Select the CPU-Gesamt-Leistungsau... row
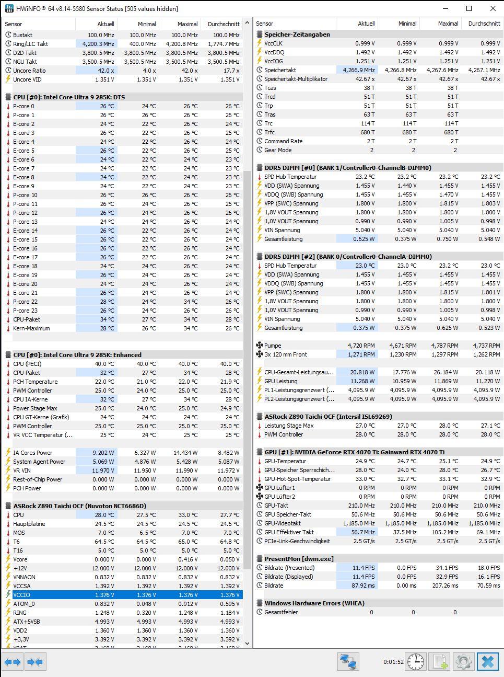Viewport: 504px width, 677px height. point(378,372)
